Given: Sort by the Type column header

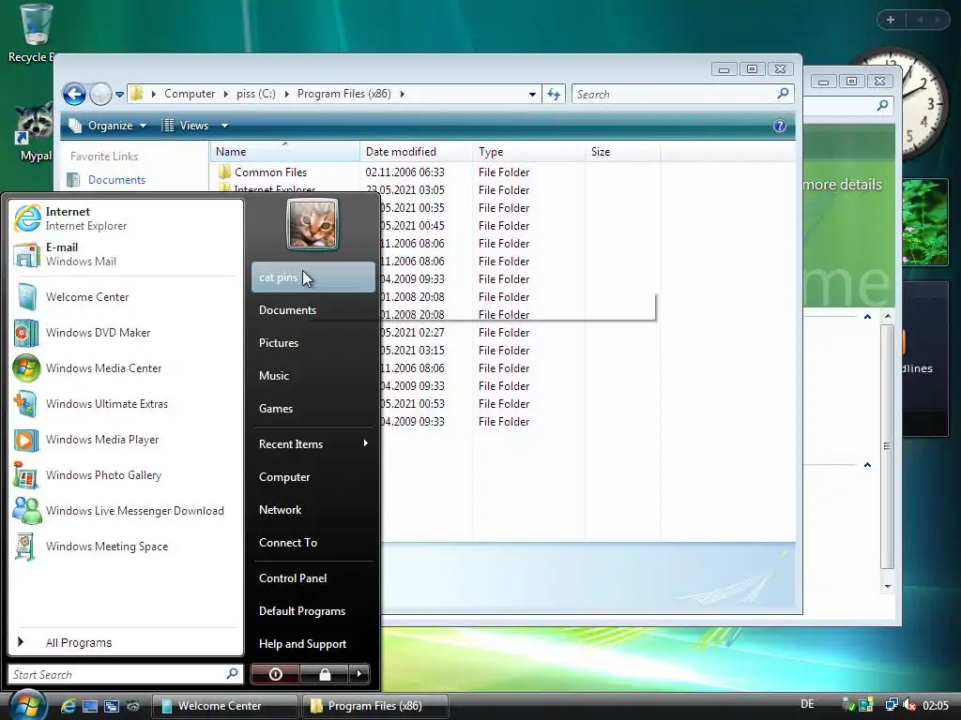Looking at the screenshot, I should (x=529, y=152).
